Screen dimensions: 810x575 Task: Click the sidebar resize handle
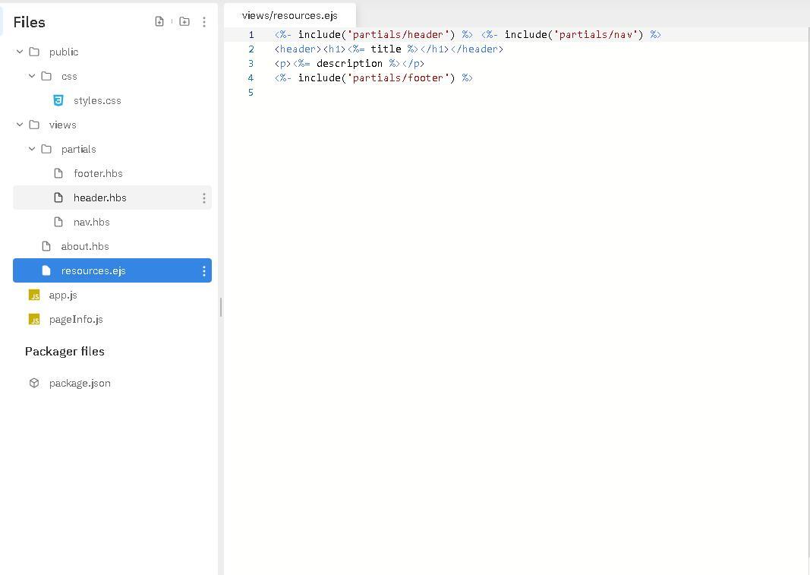click(221, 307)
